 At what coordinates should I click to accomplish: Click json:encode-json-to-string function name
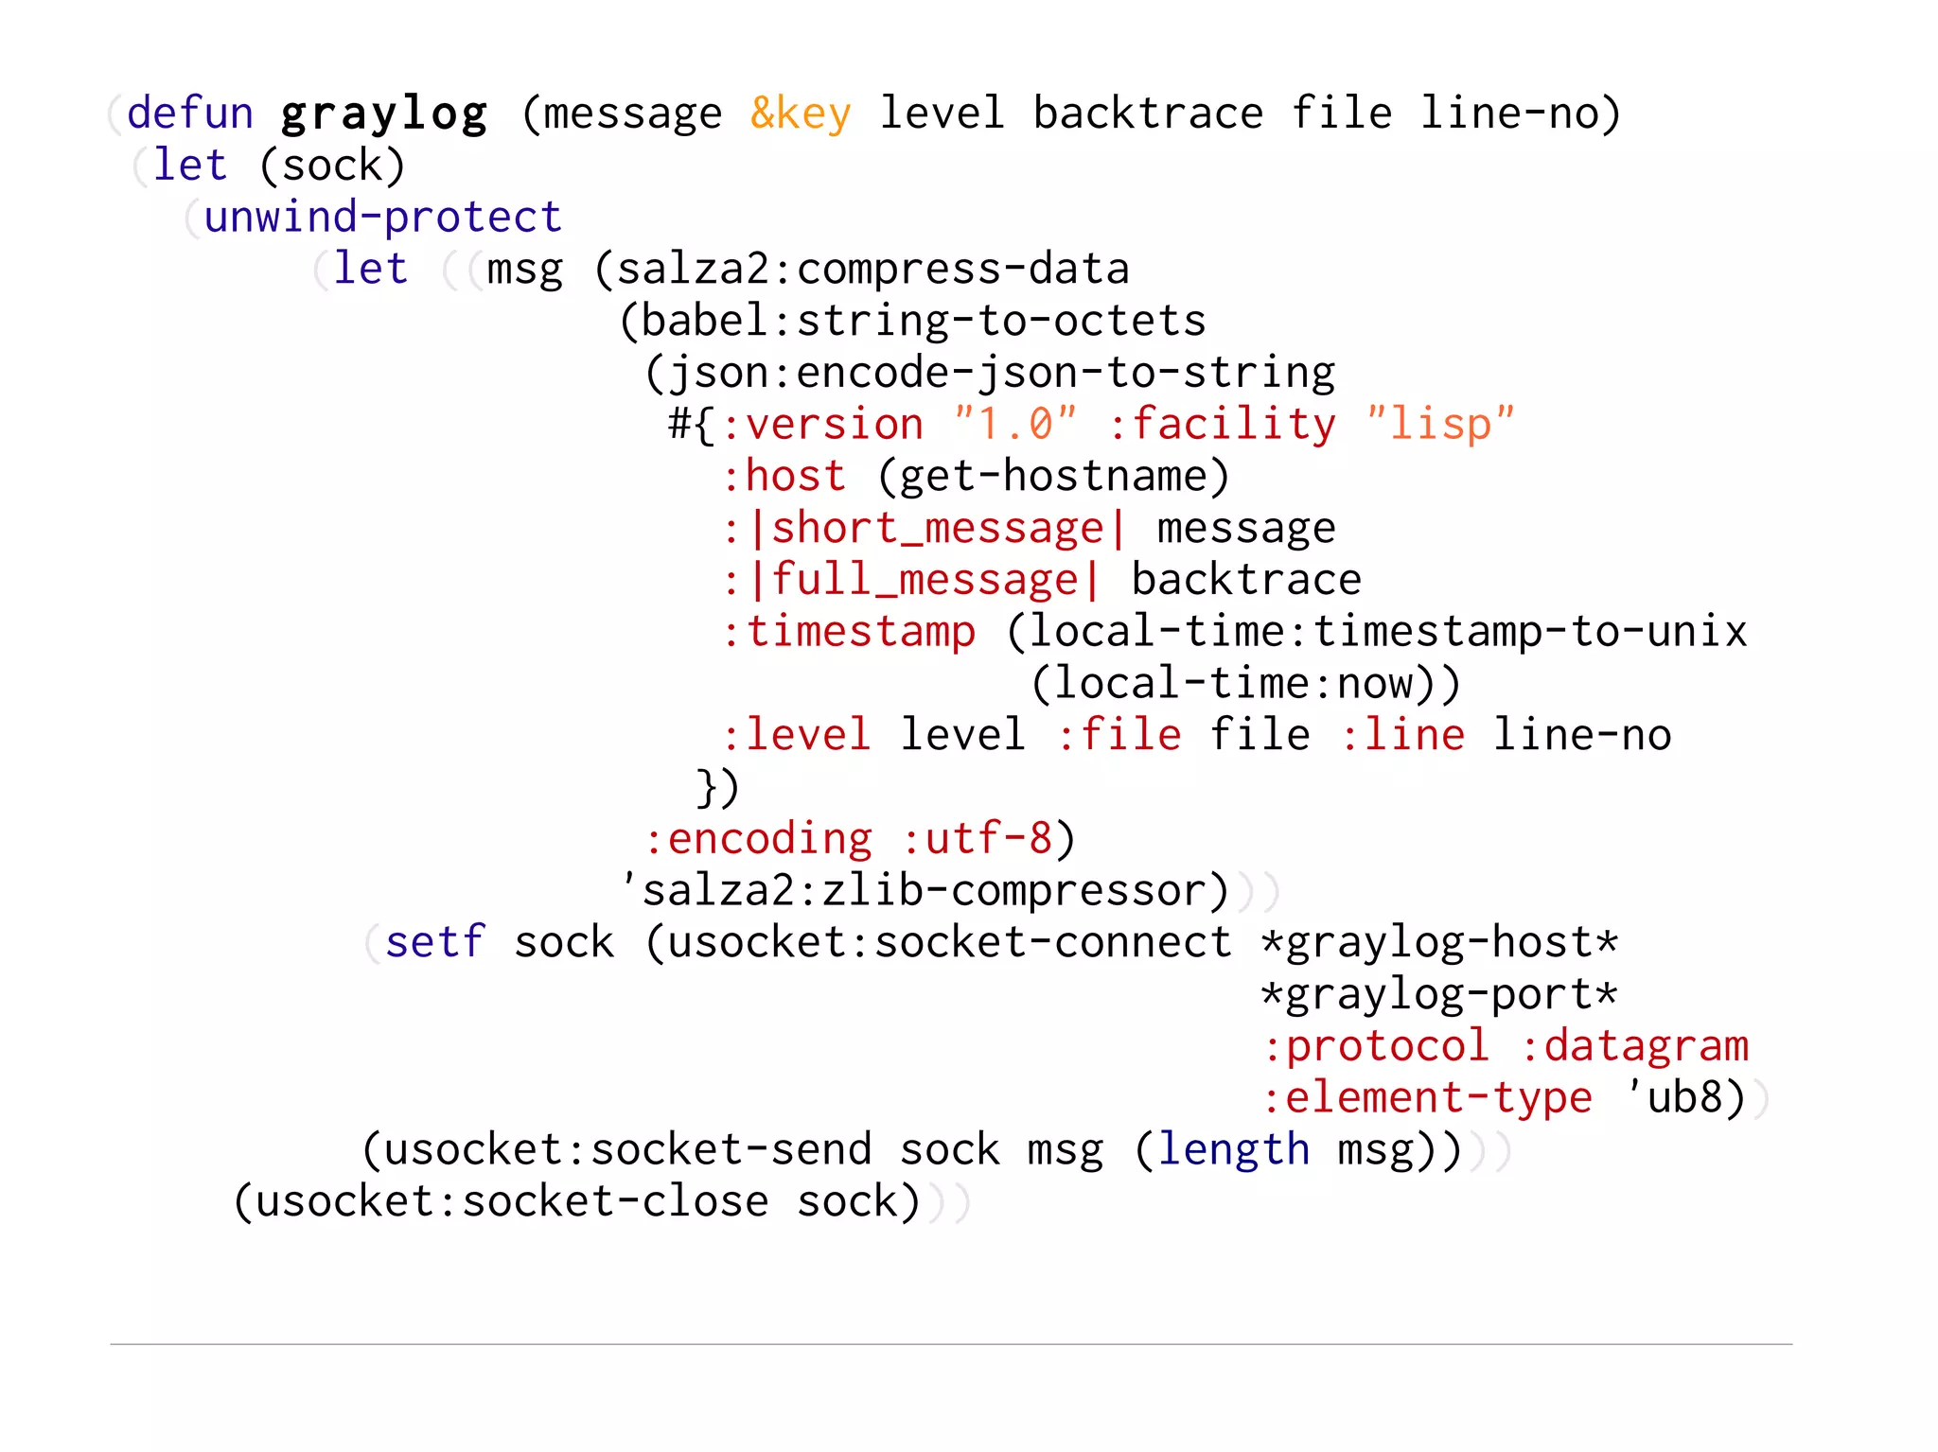pos(1001,373)
